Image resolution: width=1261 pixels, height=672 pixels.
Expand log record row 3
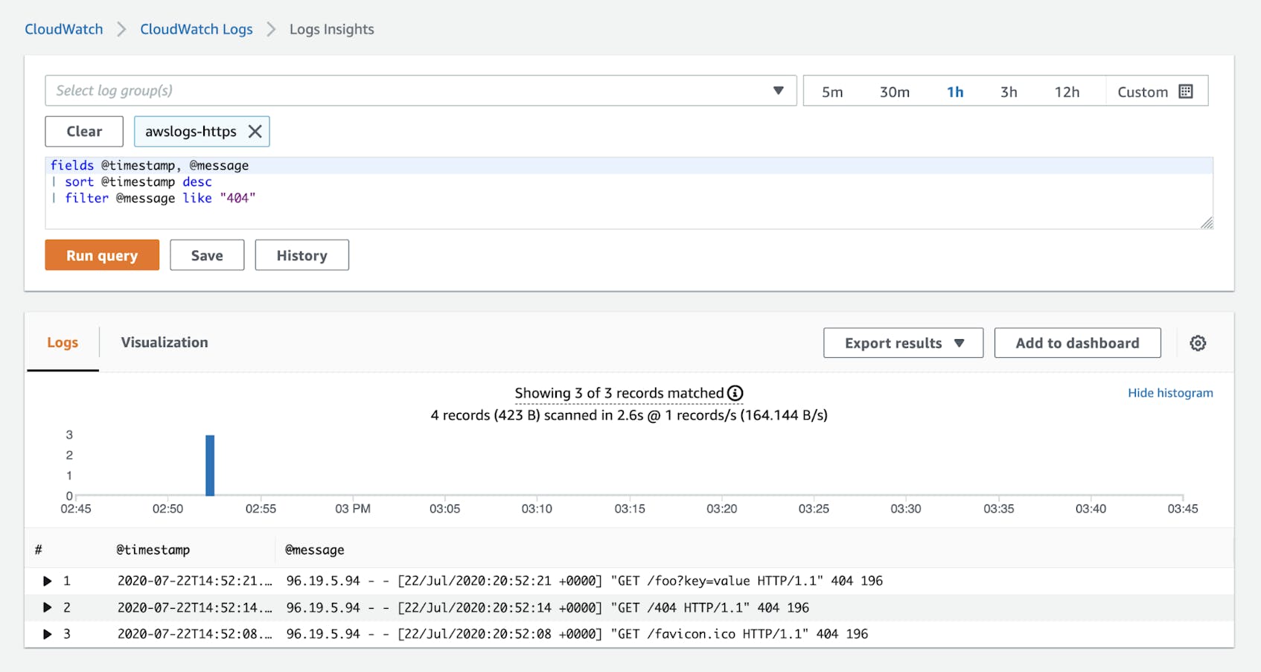[x=48, y=633]
